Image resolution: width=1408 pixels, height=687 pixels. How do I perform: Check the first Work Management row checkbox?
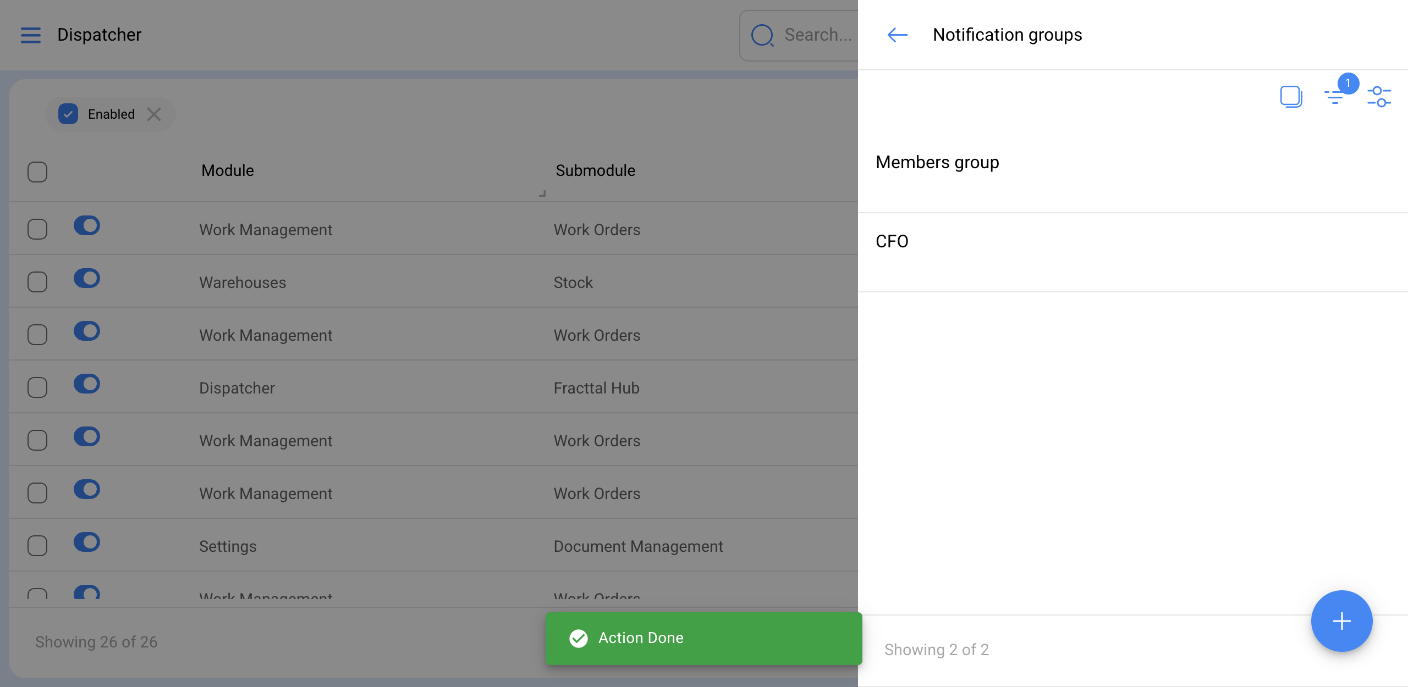tap(37, 229)
